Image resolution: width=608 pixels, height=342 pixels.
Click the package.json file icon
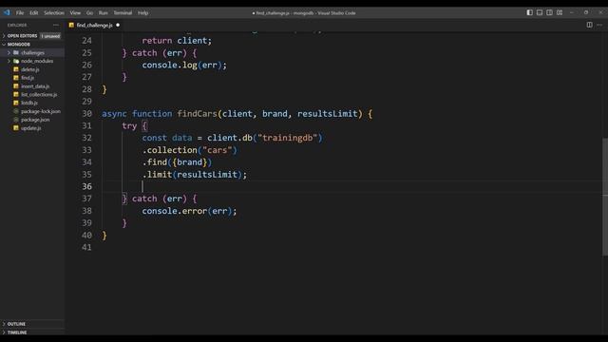tap(16, 120)
